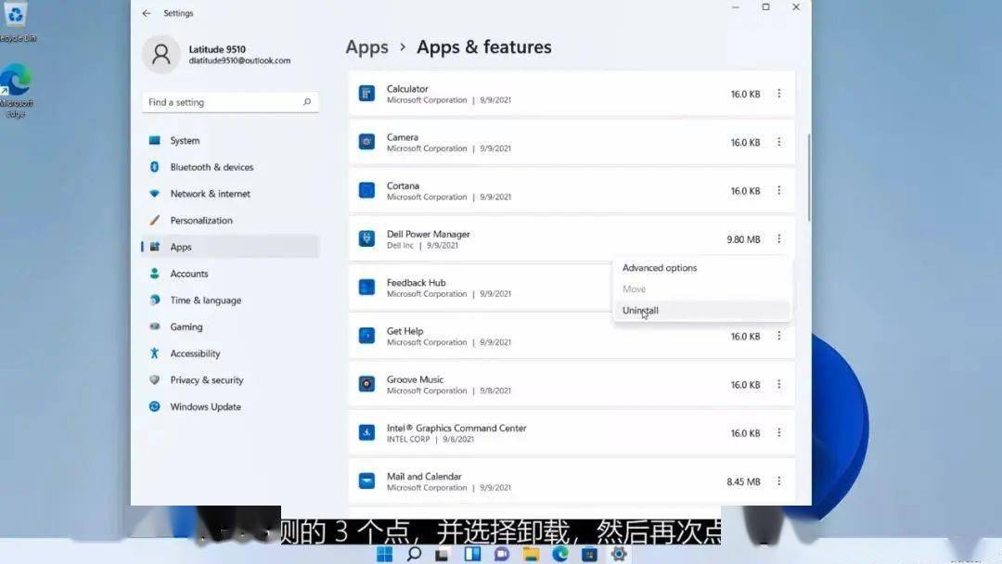Click the taskbar Search icon

(x=414, y=555)
